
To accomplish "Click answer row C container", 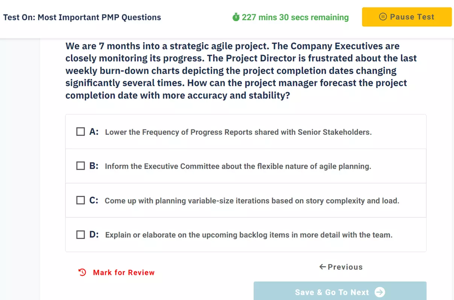I will pyautogui.click(x=246, y=200).
